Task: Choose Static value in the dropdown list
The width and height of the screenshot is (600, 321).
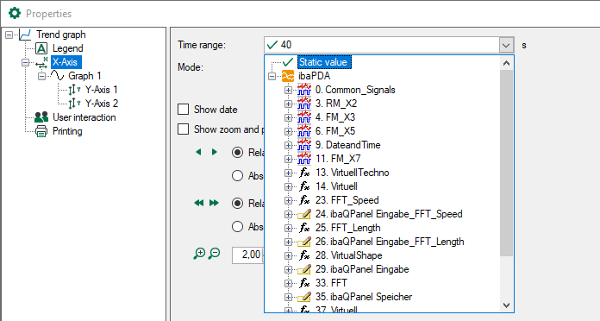Action: tap(323, 62)
